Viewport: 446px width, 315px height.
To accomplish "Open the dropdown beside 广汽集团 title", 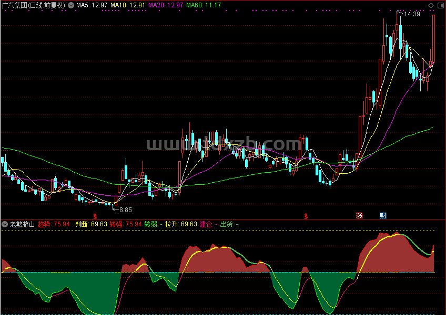I will tap(71, 5).
